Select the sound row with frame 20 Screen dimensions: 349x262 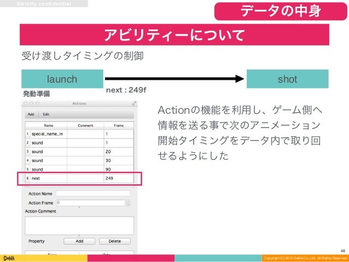click(79, 152)
